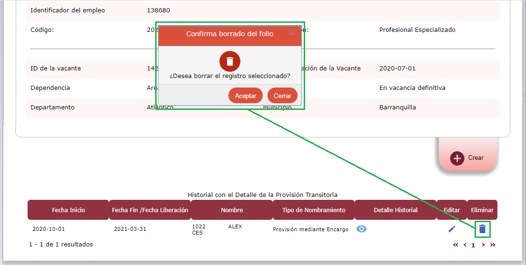Image resolution: width=526 pixels, height=265 pixels.
Task: Close the 'Confirma borrado del folio' dialog
Action: (x=292, y=33)
